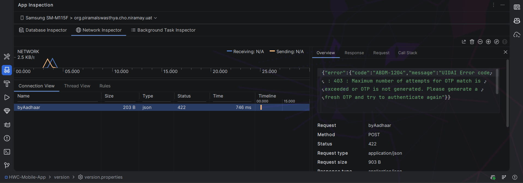Screen dimensions: 523x183
Task: Click the Sending: N/A legend label
Action: click(287, 51)
